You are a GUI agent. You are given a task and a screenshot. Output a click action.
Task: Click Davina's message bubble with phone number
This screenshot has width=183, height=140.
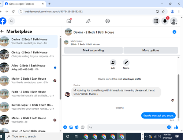[x=116, y=92]
